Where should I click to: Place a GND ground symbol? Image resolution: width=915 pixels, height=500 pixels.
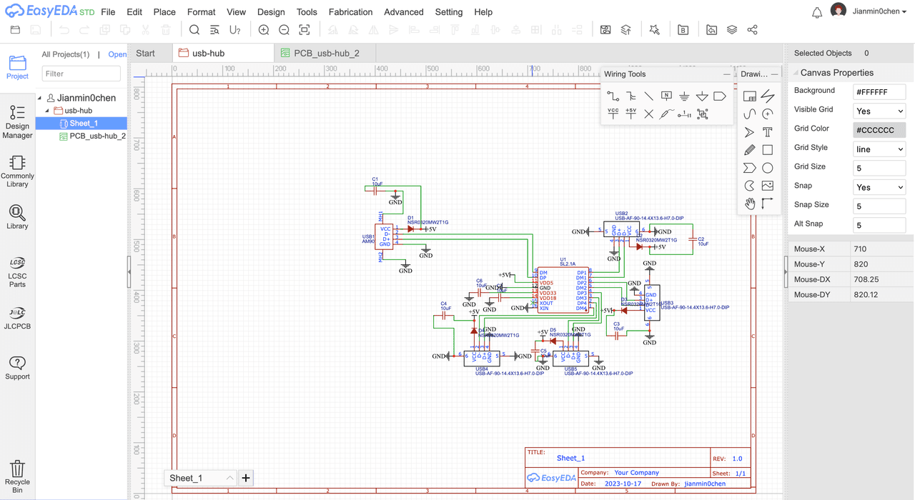tap(684, 96)
